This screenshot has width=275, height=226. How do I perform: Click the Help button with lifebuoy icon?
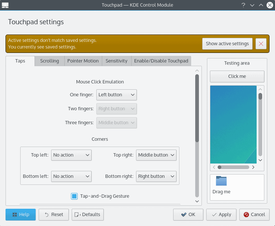21,215
